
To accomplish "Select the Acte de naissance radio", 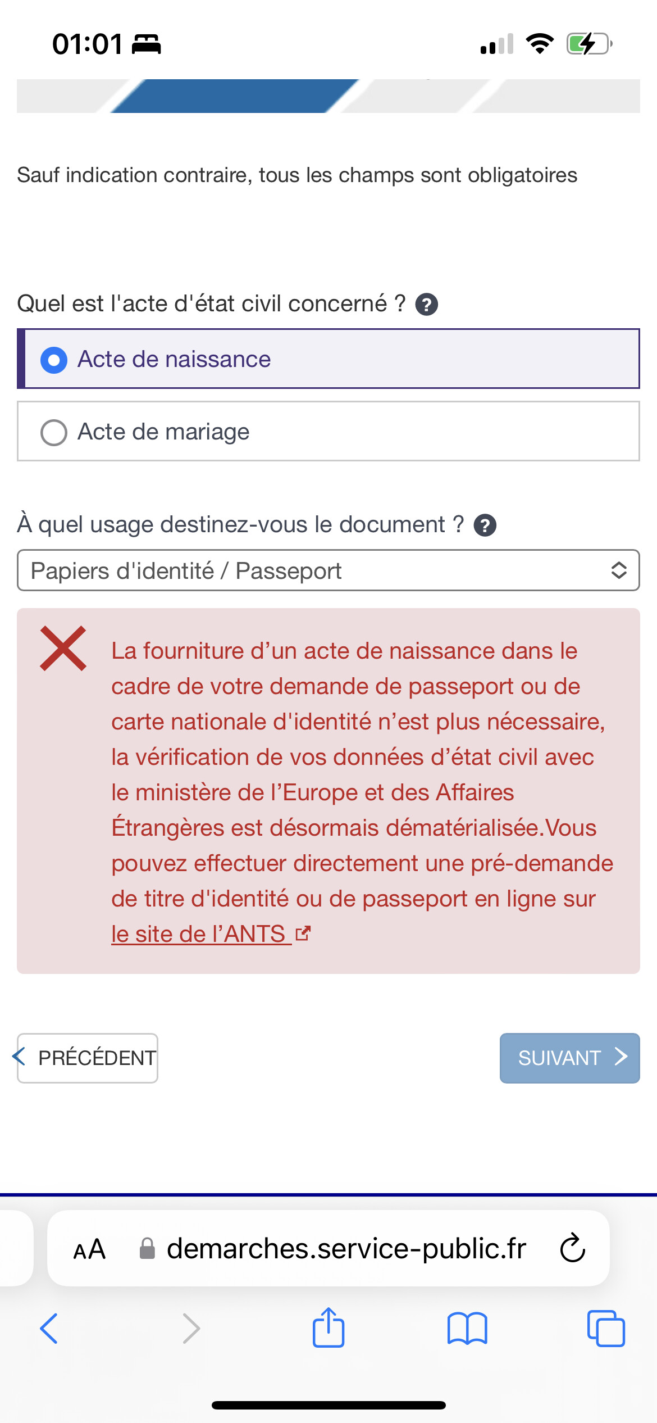I will coord(54,360).
